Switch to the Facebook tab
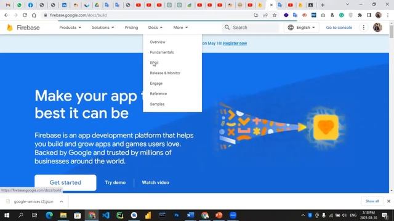Image resolution: width=394 pixels, height=221 pixels. [x=30, y=5]
